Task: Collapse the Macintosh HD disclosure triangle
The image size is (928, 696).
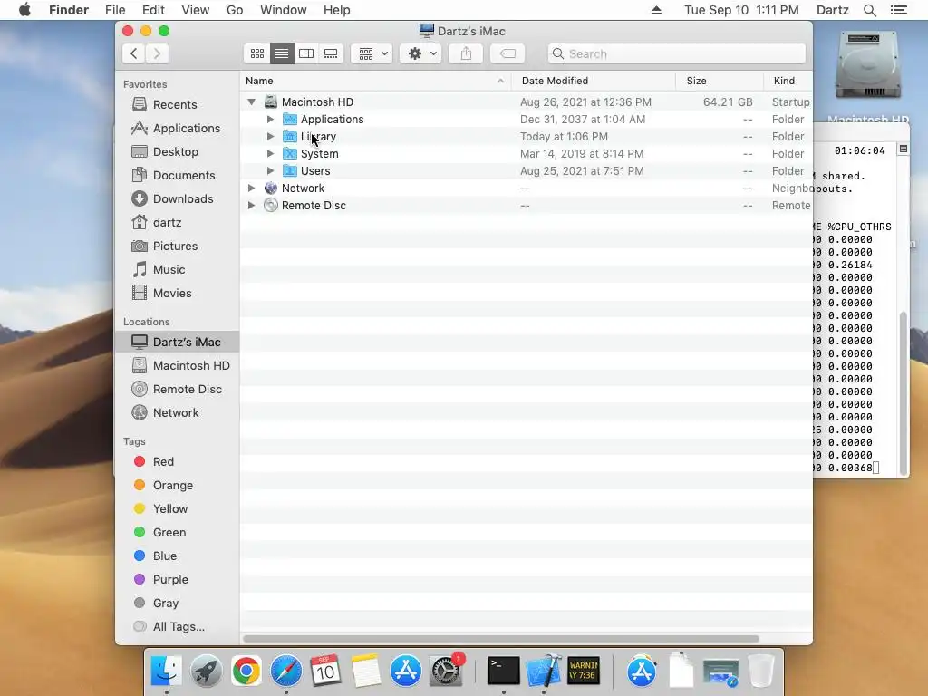Action: coord(252,101)
